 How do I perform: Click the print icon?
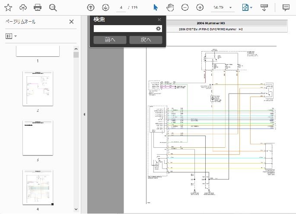click(x=38, y=7)
